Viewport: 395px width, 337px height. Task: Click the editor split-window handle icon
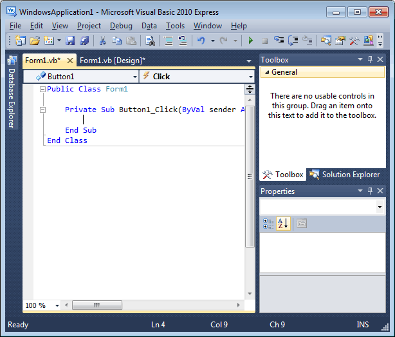point(250,90)
